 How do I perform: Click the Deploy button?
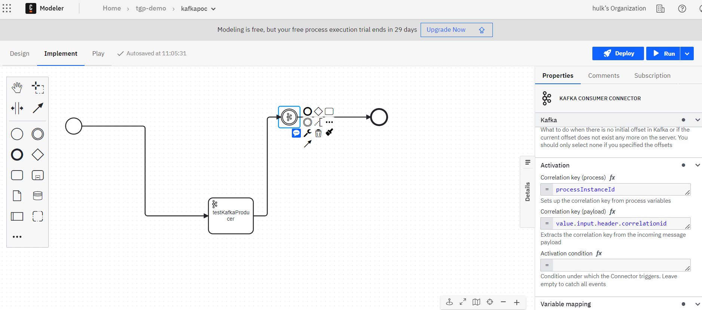[x=618, y=53]
